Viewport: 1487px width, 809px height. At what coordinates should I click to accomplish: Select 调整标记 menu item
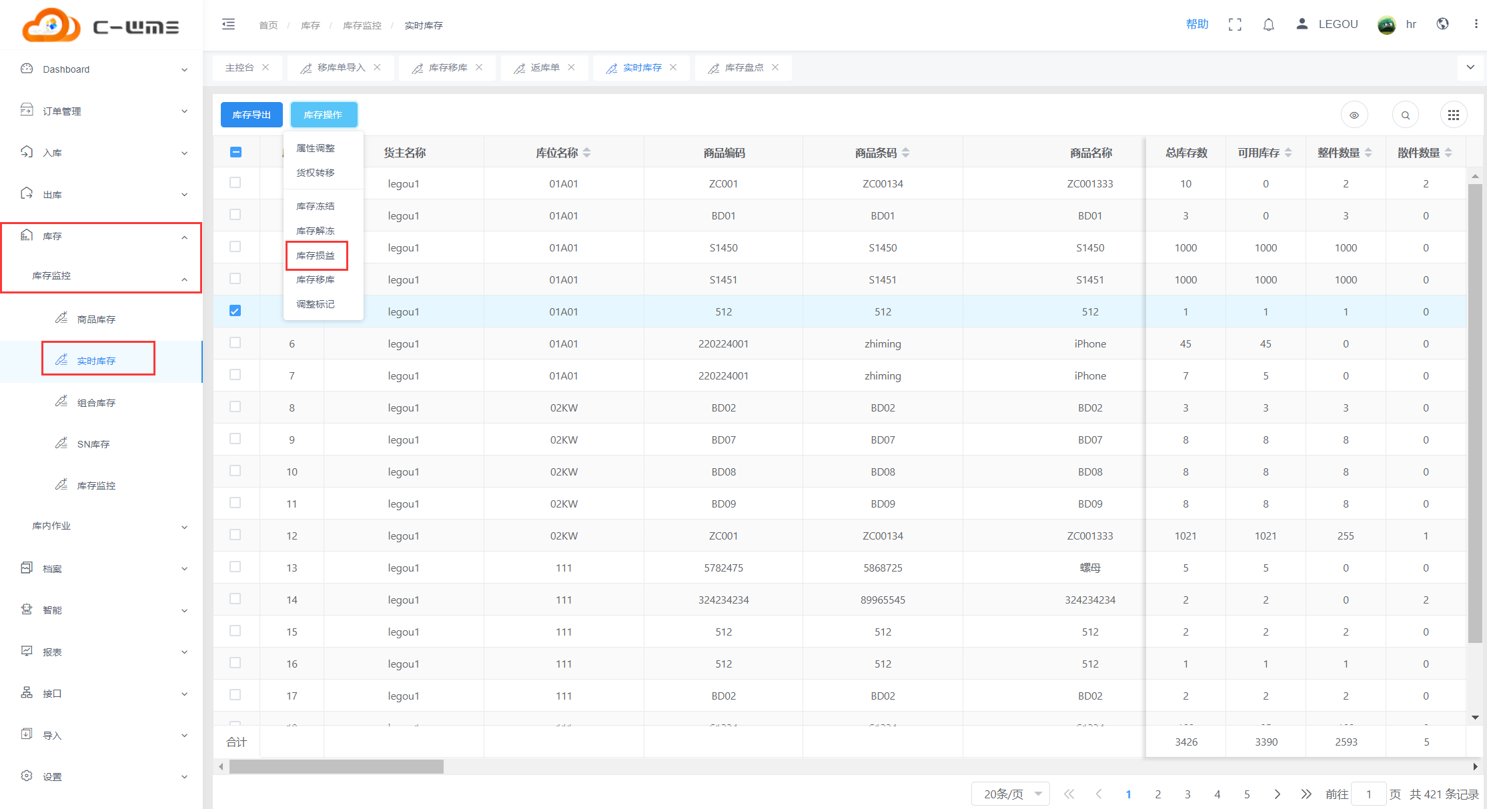pos(316,304)
